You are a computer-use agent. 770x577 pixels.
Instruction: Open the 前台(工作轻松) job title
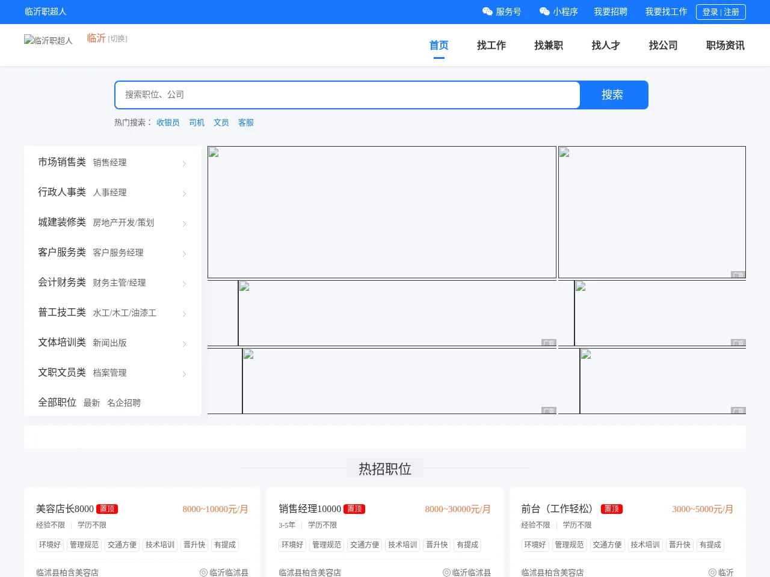coord(559,509)
